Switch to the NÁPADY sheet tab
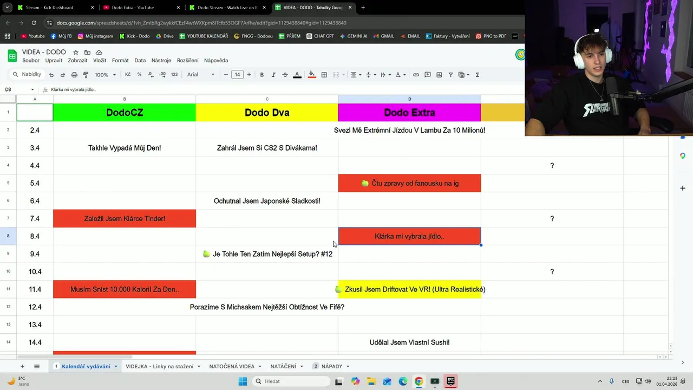 (x=332, y=367)
